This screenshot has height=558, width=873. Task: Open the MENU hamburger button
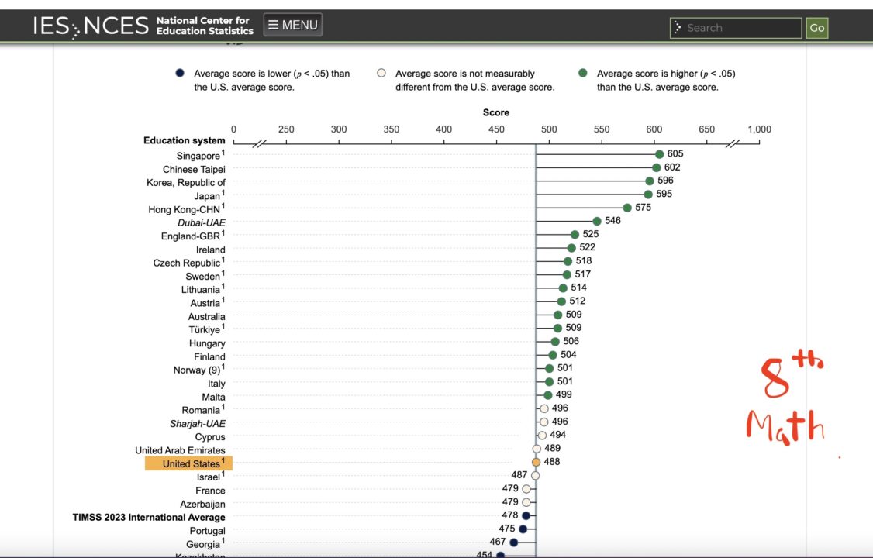coord(292,25)
